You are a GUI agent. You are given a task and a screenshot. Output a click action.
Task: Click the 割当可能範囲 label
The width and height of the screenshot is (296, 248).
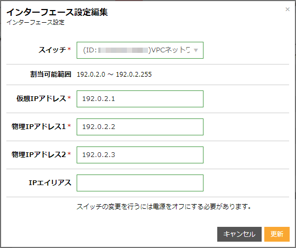click(x=51, y=74)
